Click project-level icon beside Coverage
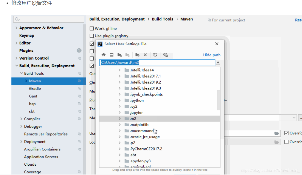302x175 pixels. coord(79,172)
